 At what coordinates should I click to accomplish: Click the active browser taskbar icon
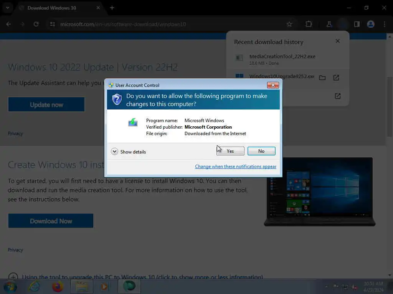click(129, 287)
